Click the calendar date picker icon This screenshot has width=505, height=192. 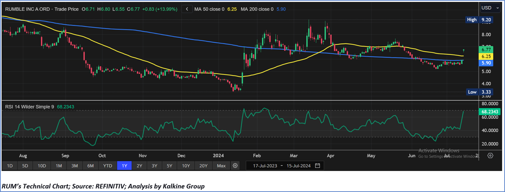[x=318, y=166]
